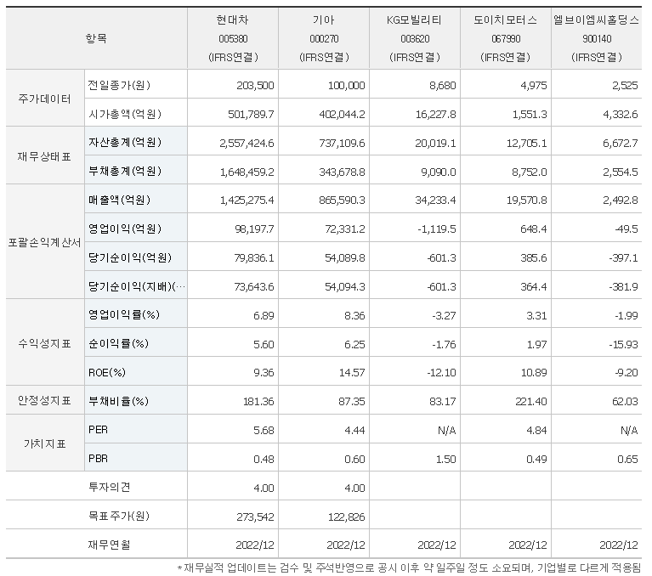Click the 부채비율(%) row label
652x576 pixels.
click(x=118, y=401)
